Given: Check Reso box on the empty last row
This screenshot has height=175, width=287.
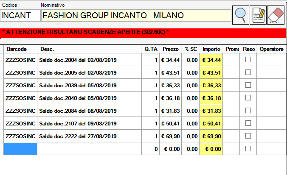Looking at the screenshot, I should coord(248,149).
